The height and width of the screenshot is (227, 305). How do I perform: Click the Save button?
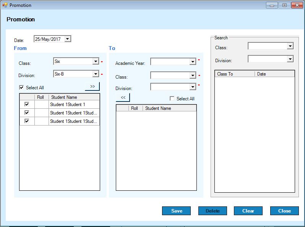176,211
